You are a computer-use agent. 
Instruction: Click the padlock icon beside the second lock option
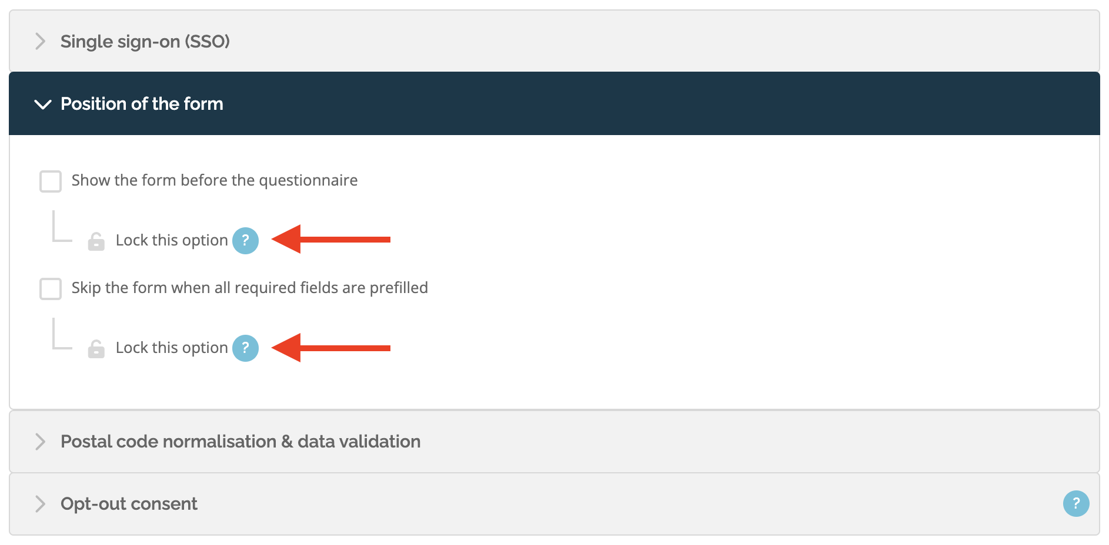pos(96,348)
